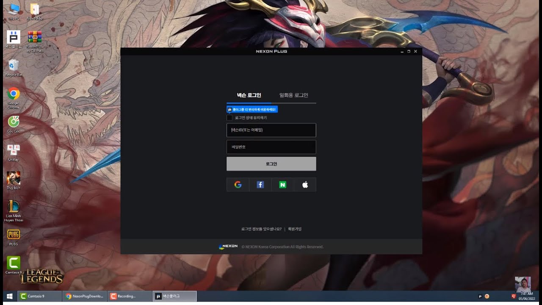Screen dimensions: 542x305
Task: Launch Lien Minh Huyen Thoai desktop icon
Action: [14, 211]
